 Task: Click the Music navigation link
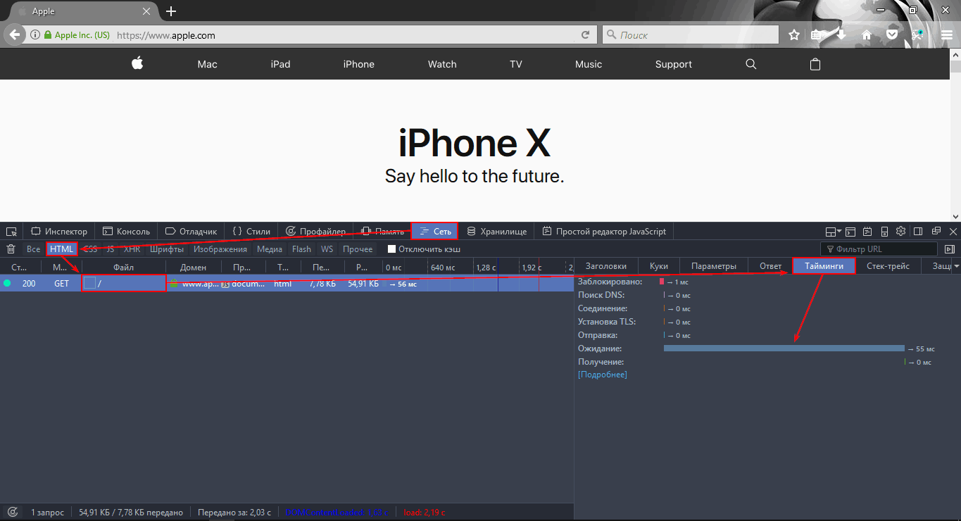click(589, 64)
